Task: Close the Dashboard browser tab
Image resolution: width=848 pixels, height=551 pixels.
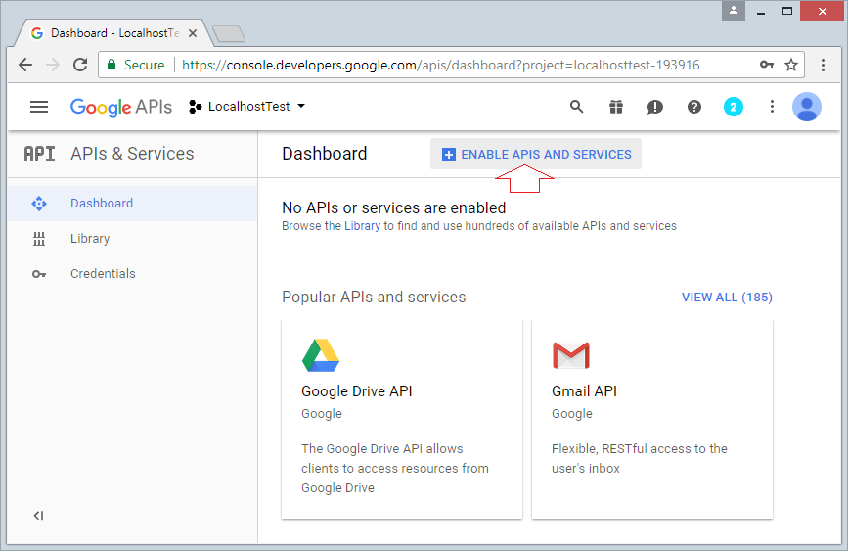Action: point(193,33)
